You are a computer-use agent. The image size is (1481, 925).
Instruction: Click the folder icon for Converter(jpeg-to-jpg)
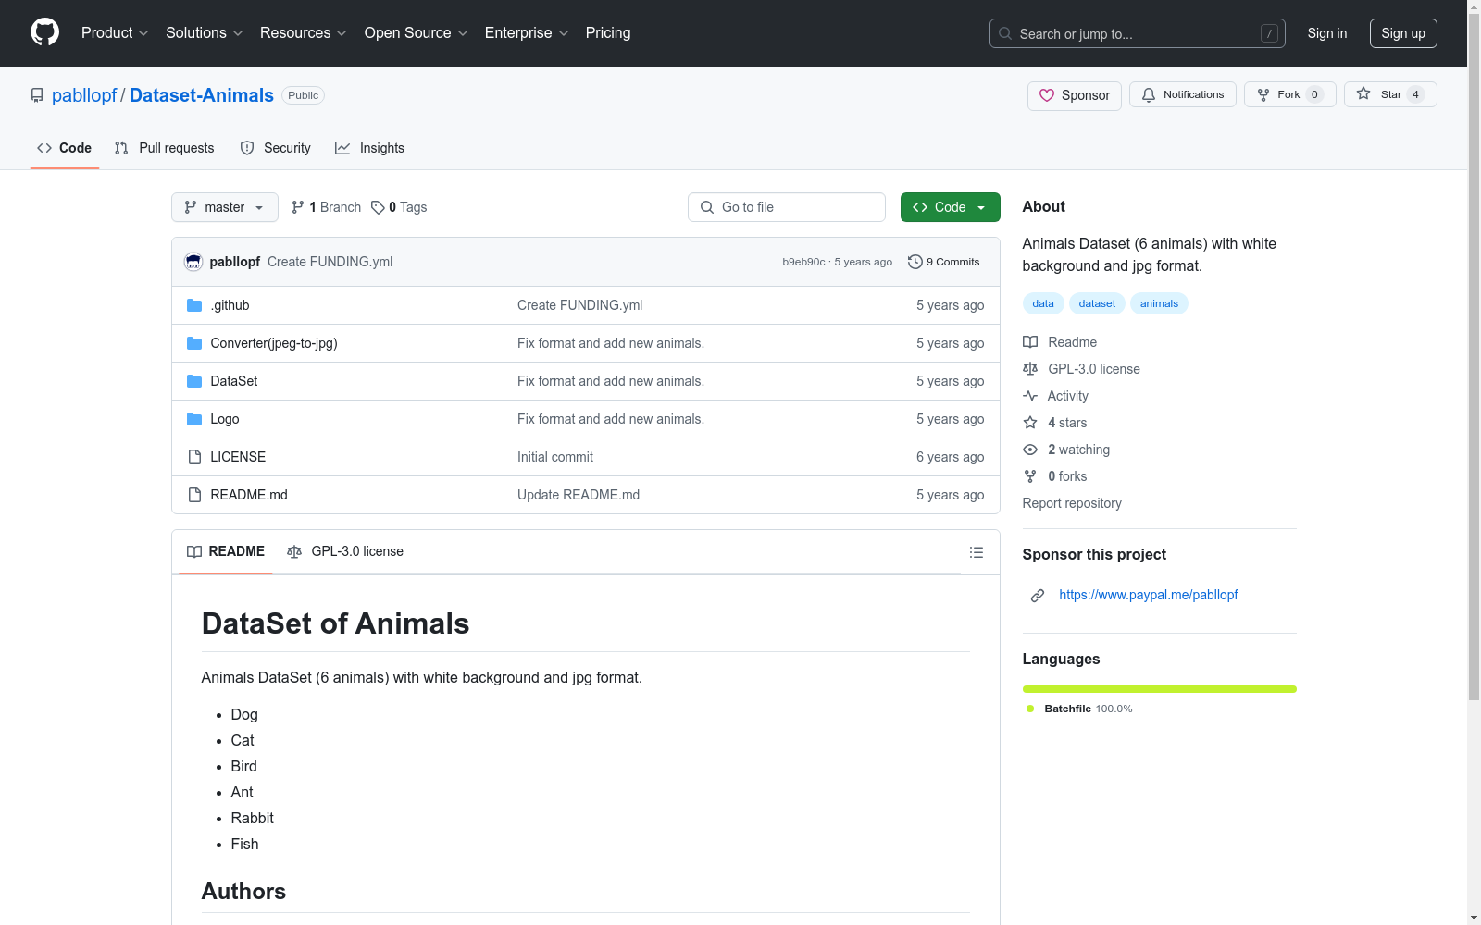194,343
